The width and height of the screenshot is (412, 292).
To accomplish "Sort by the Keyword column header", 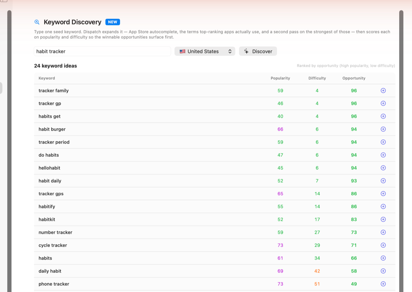I will coord(47,78).
